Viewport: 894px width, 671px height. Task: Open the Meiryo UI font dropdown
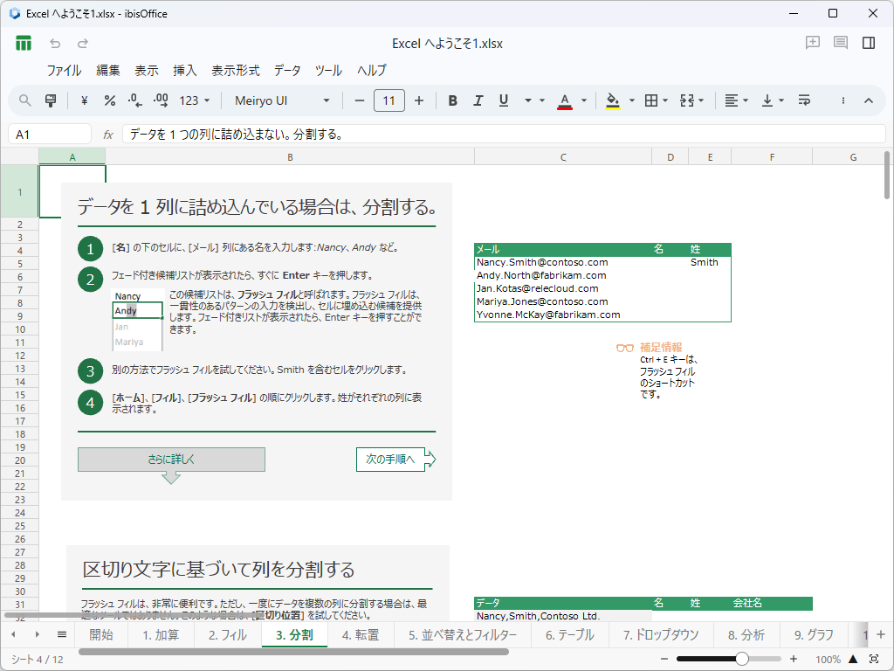coord(282,100)
